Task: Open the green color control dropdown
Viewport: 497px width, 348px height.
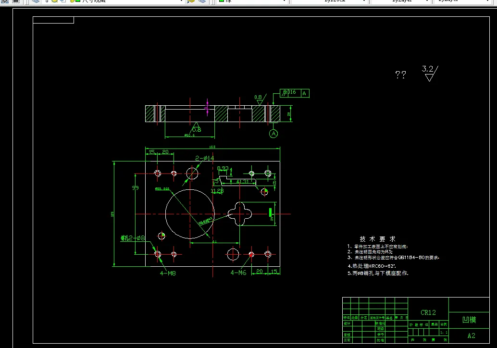Action: 251,1
